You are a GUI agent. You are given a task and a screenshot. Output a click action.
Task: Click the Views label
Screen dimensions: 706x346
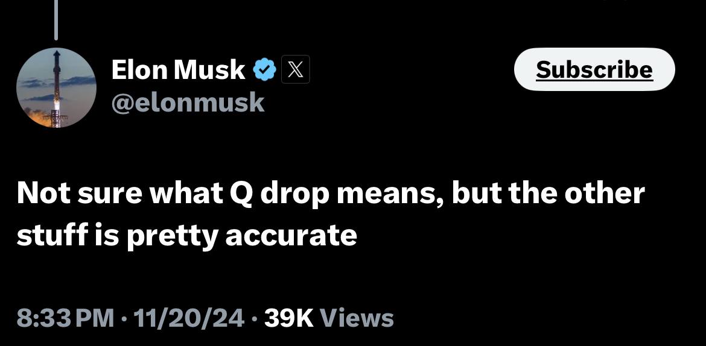[x=356, y=317]
